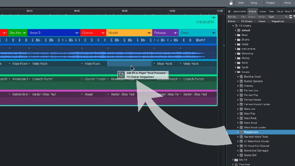
Task: Select the Male Rock preset in browser
Action: coord(250,118)
